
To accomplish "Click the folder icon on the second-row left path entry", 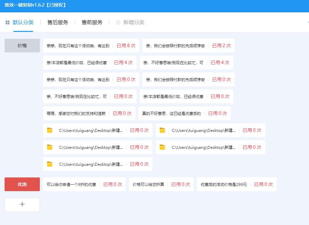I will (49, 147).
